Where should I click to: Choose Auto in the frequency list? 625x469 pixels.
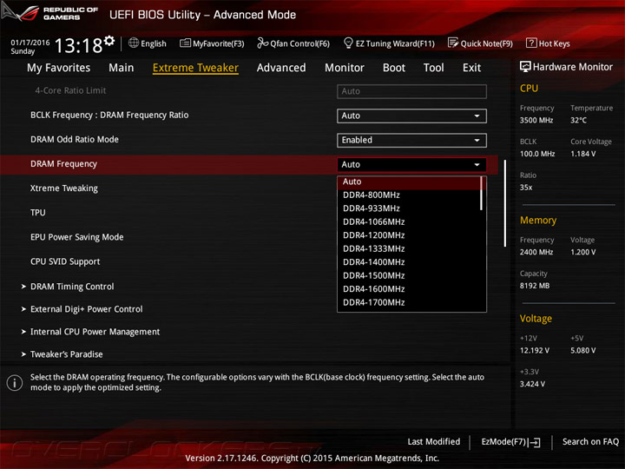click(x=409, y=182)
